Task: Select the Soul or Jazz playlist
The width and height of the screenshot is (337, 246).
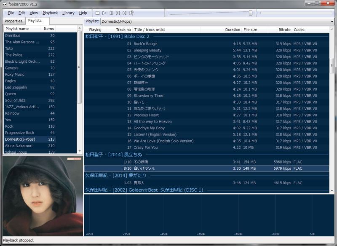Action: coord(29,100)
